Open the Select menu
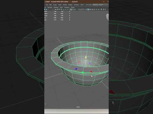Image resolution: width=153 pixels, height=114 pixels. coord(60,5)
